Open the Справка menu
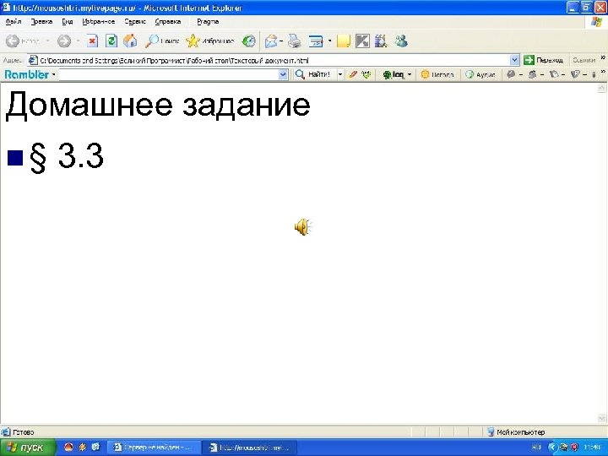Image resolution: width=608 pixels, height=456 pixels. pyautogui.click(x=168, y=22)
